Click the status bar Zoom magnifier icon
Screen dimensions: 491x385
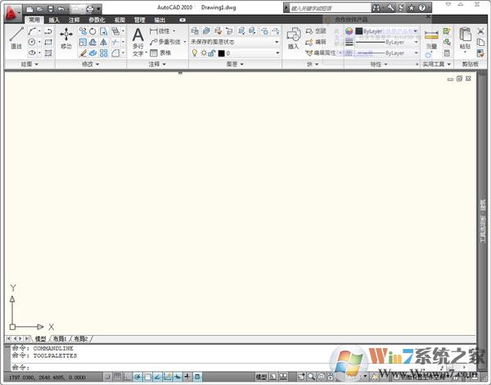coord(311,377)
